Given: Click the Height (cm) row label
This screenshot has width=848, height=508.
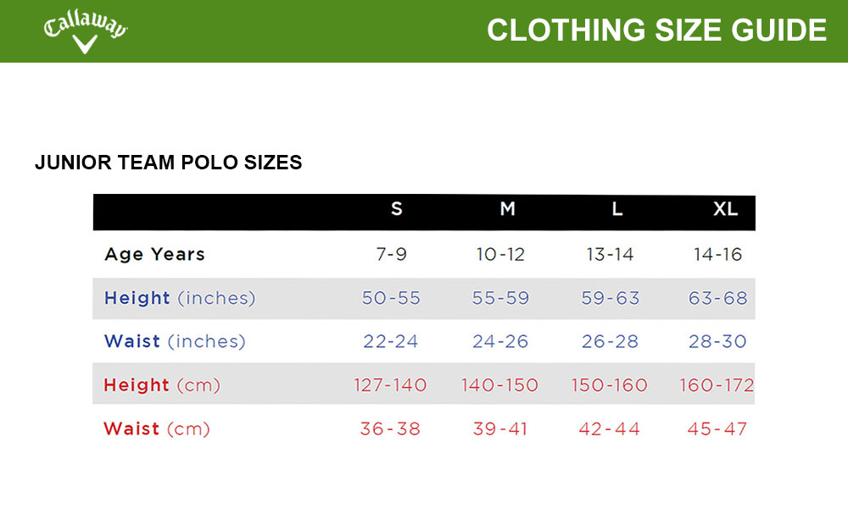Looking at the screenshot, I should click(x=161, y=385).
